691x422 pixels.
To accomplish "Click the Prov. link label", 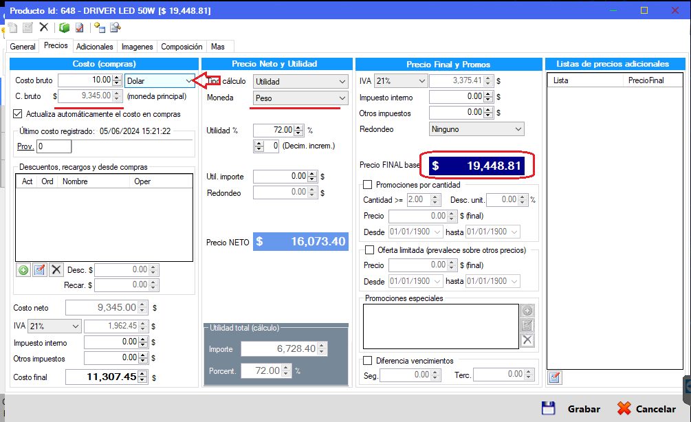I will 25,146.
